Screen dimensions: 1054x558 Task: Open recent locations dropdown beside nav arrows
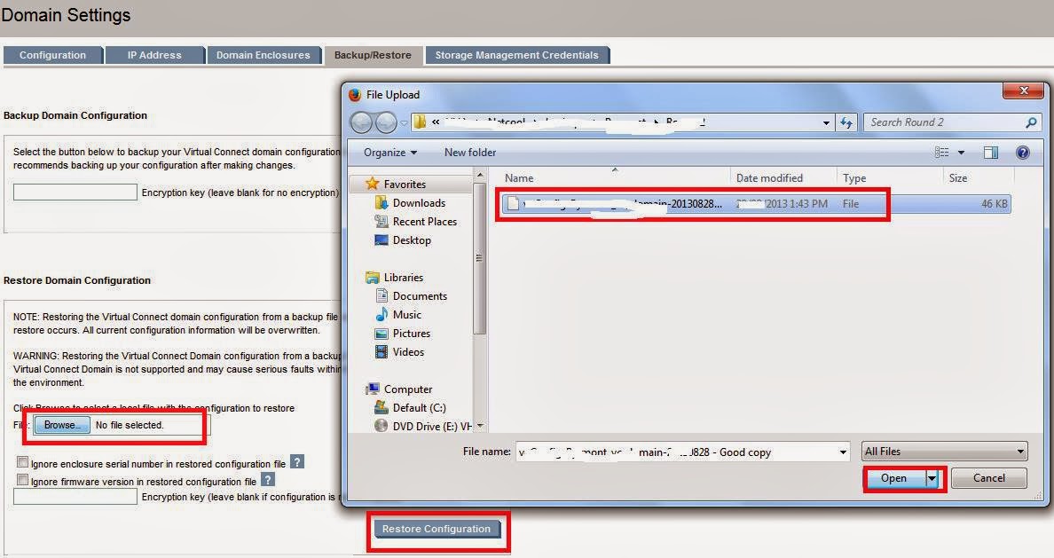point(404,123)
